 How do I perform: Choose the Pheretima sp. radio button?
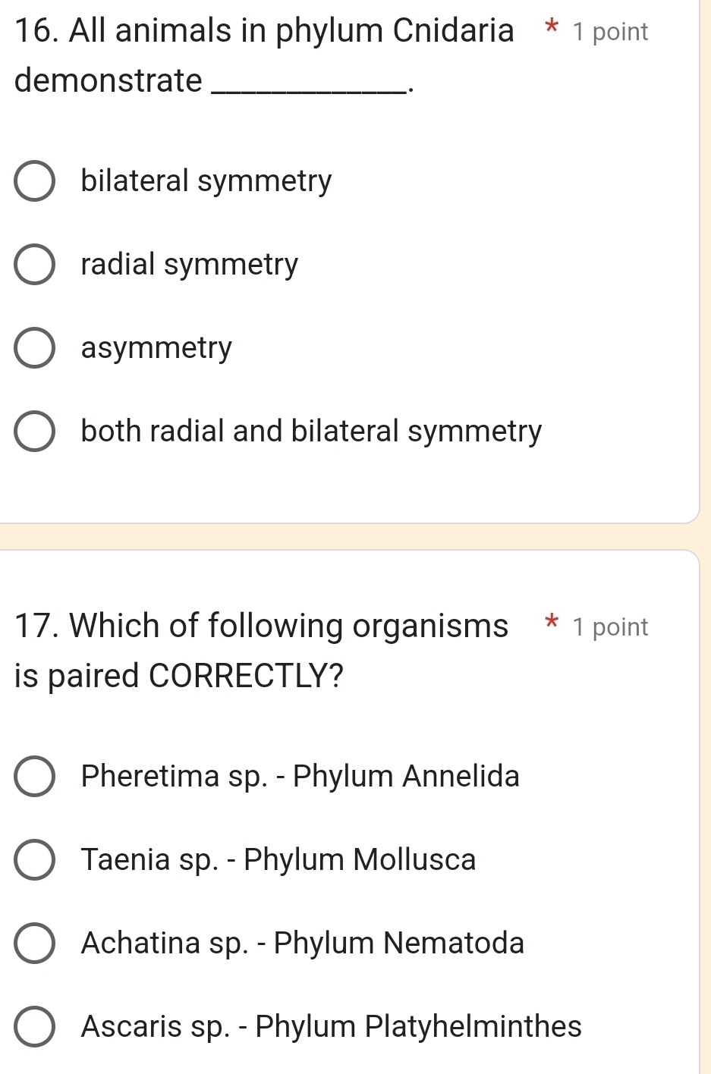point(34,777)
